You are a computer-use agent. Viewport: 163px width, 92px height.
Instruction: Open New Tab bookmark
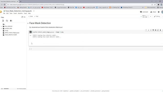(71, 7)
